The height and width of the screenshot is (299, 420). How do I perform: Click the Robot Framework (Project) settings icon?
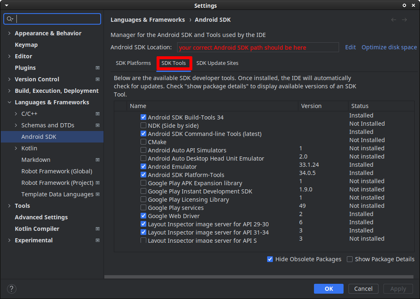pos(97,183)
